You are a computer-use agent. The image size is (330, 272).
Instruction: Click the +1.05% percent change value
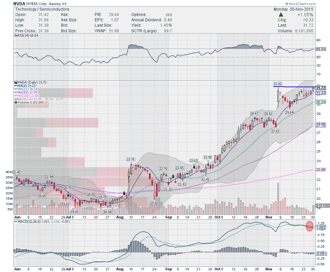click(x=305, y=15)
